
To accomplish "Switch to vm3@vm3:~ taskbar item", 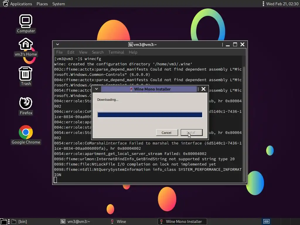I will pyautogui.click(x=75, y=221).
